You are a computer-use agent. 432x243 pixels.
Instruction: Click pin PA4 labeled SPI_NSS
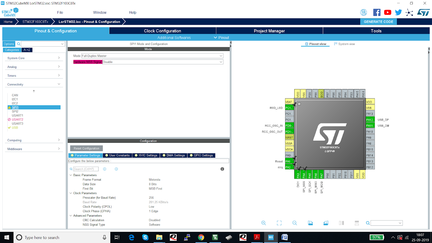[304, 175]
